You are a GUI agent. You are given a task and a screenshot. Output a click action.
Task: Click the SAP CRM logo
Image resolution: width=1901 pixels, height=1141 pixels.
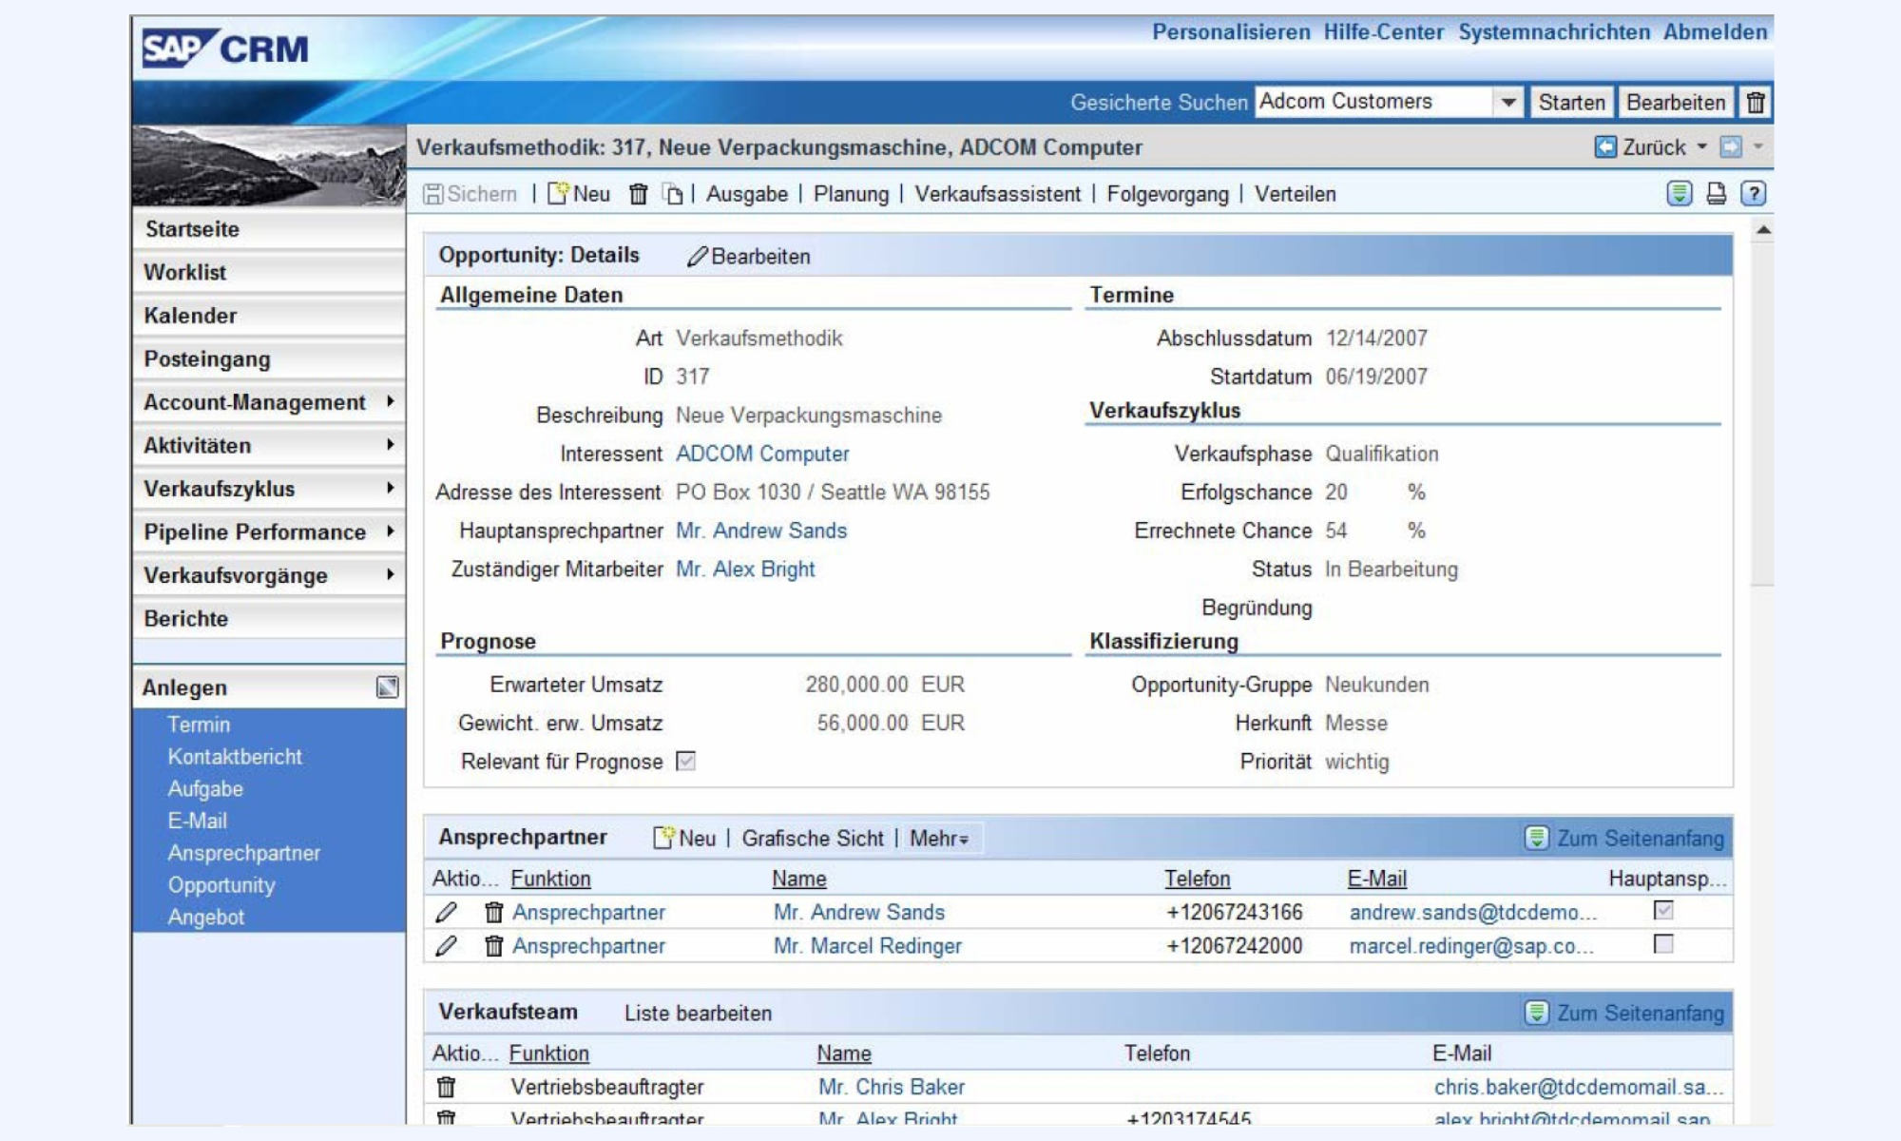(x=225, y=48)
